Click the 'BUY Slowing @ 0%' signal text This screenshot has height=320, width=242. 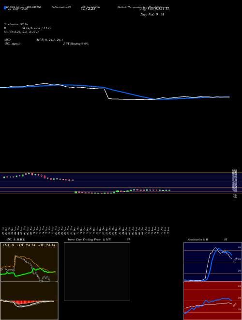click(x=76, y=44)
